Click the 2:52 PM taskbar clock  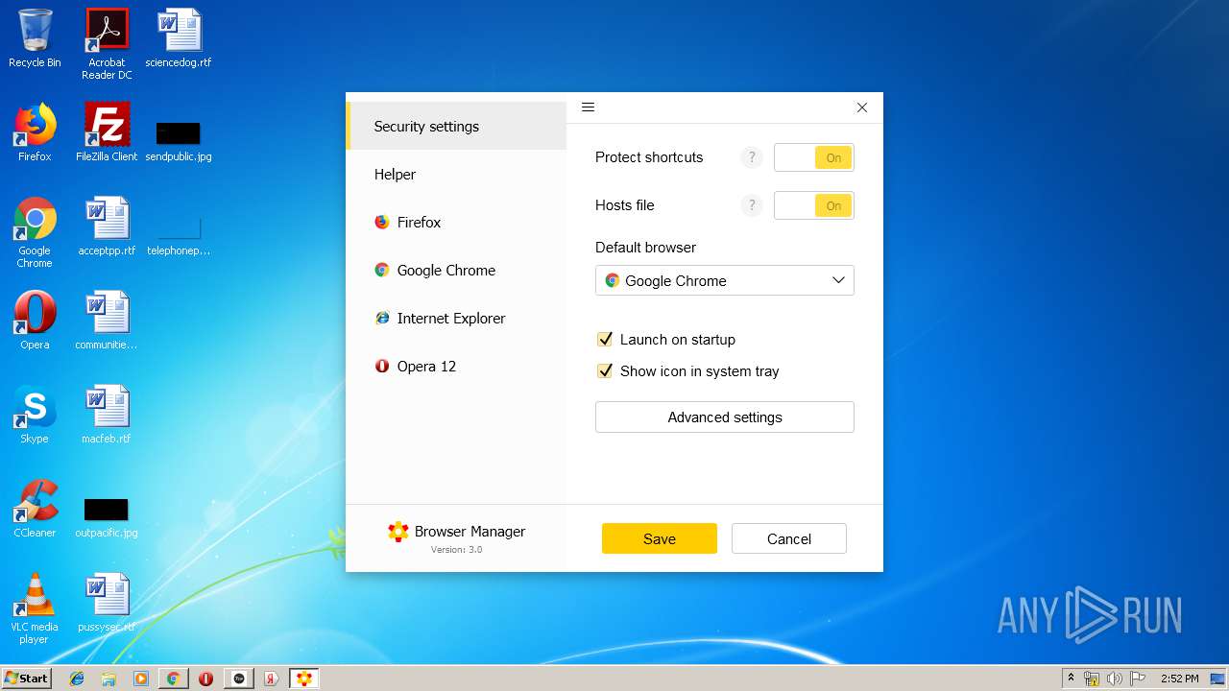[1178, 679]
